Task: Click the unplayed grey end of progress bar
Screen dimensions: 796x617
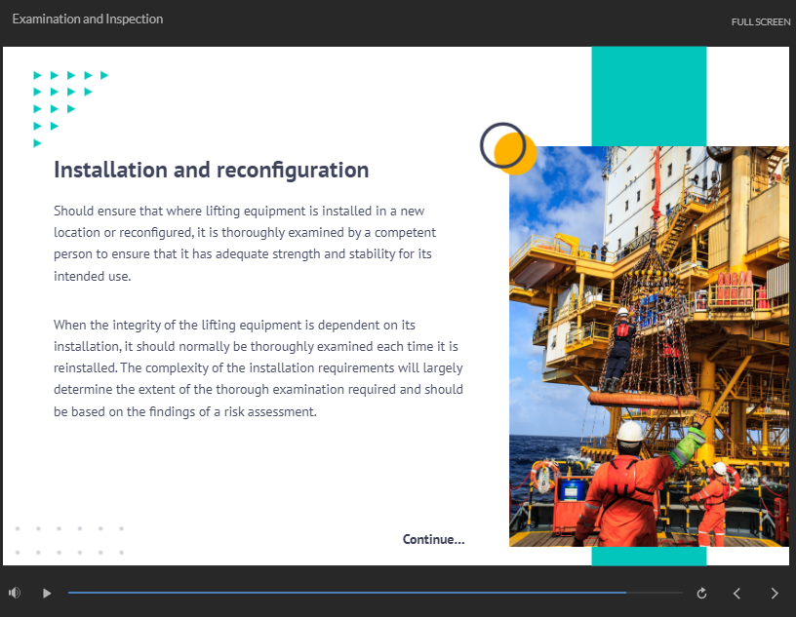Action: pos(656,593)
